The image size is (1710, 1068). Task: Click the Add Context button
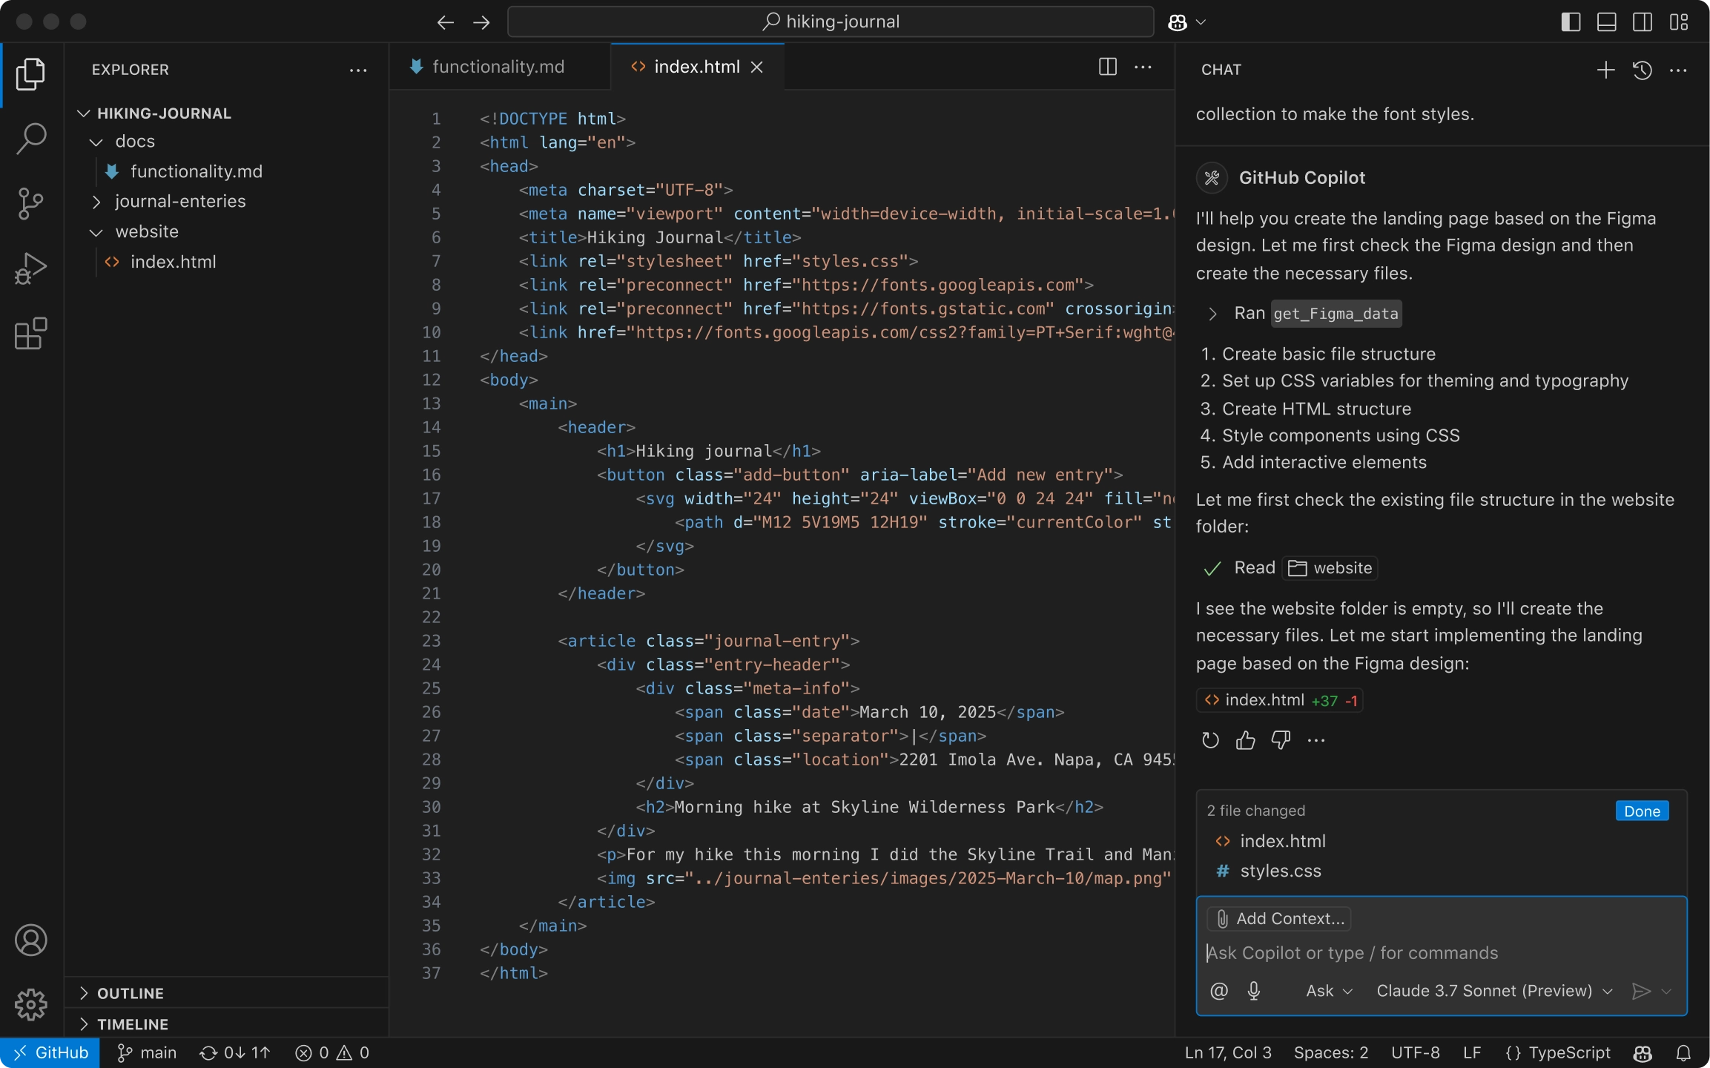(1280, 918)
